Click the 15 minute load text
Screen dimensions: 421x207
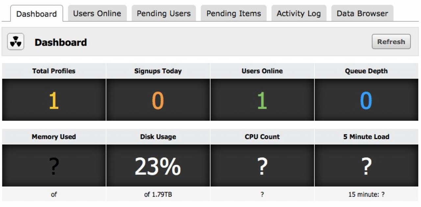(366, 195)
